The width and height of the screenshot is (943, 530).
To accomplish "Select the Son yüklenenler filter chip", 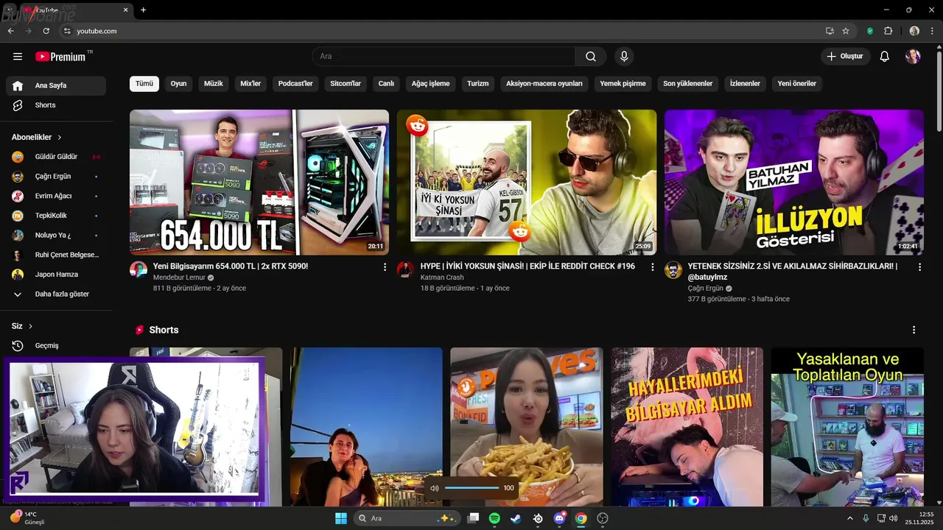I will (x=688, y=84).
